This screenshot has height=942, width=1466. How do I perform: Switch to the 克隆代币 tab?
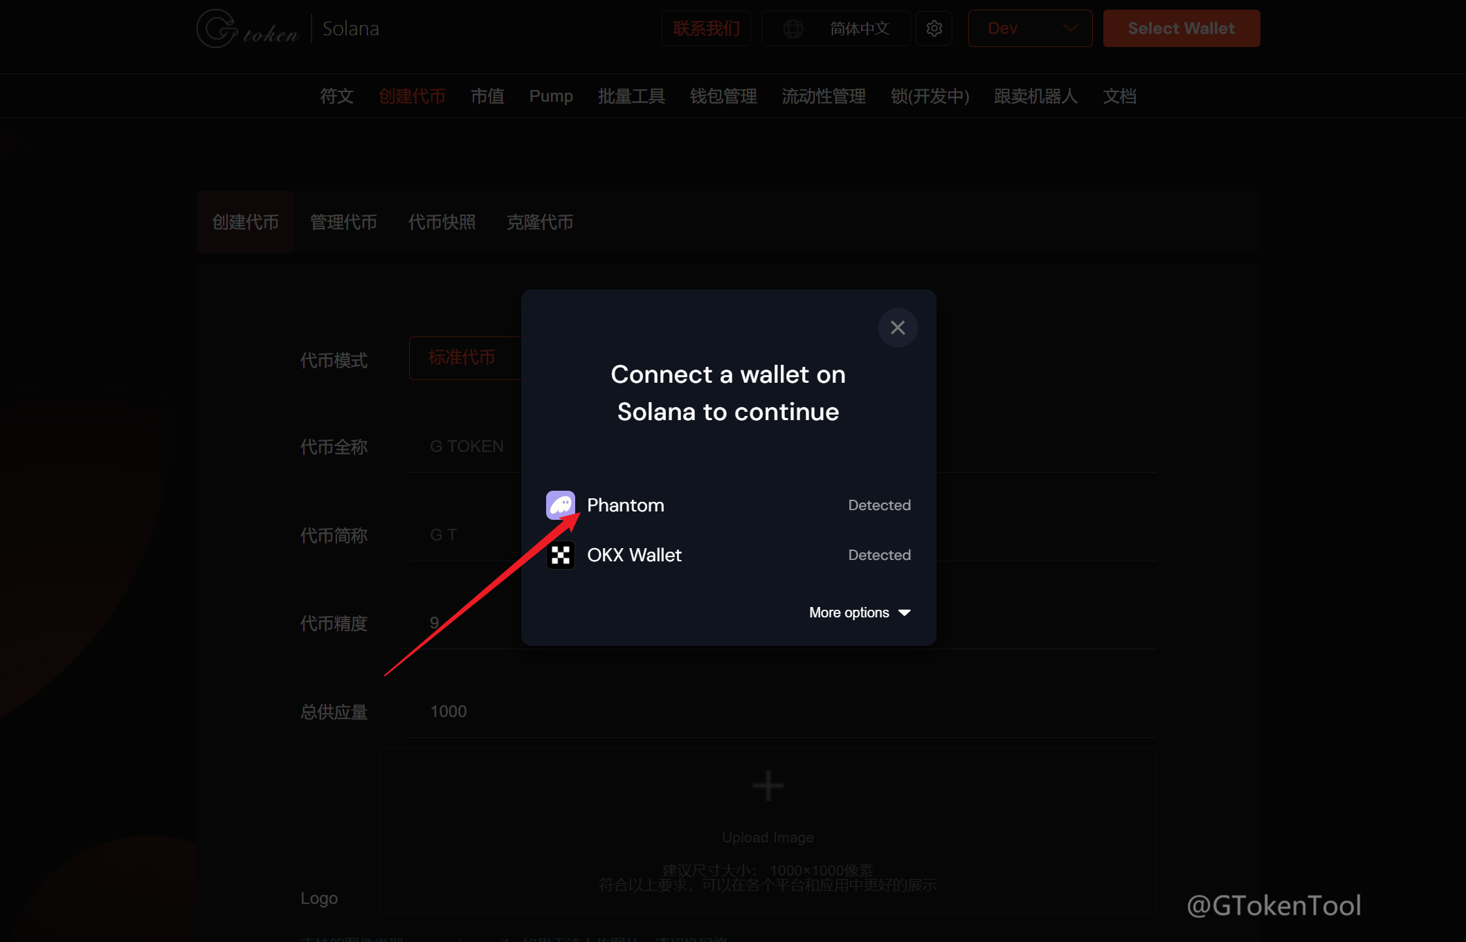(540, 222)
